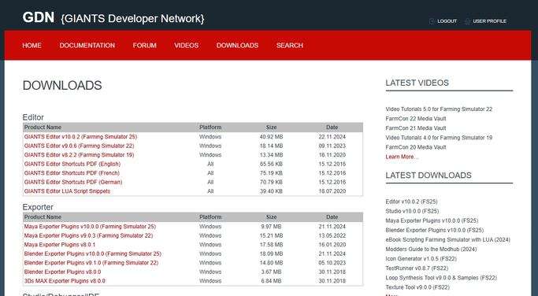Open GIANTS Editor Shortcuts PDF (English)
This screenshot has width=538, height=296.
tap(72, 164)
